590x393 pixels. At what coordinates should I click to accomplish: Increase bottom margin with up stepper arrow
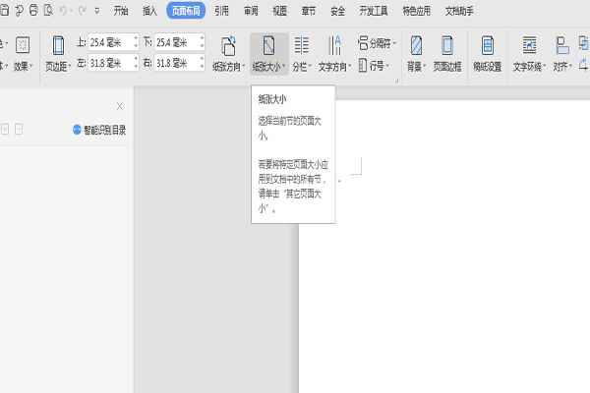point(202,38)
